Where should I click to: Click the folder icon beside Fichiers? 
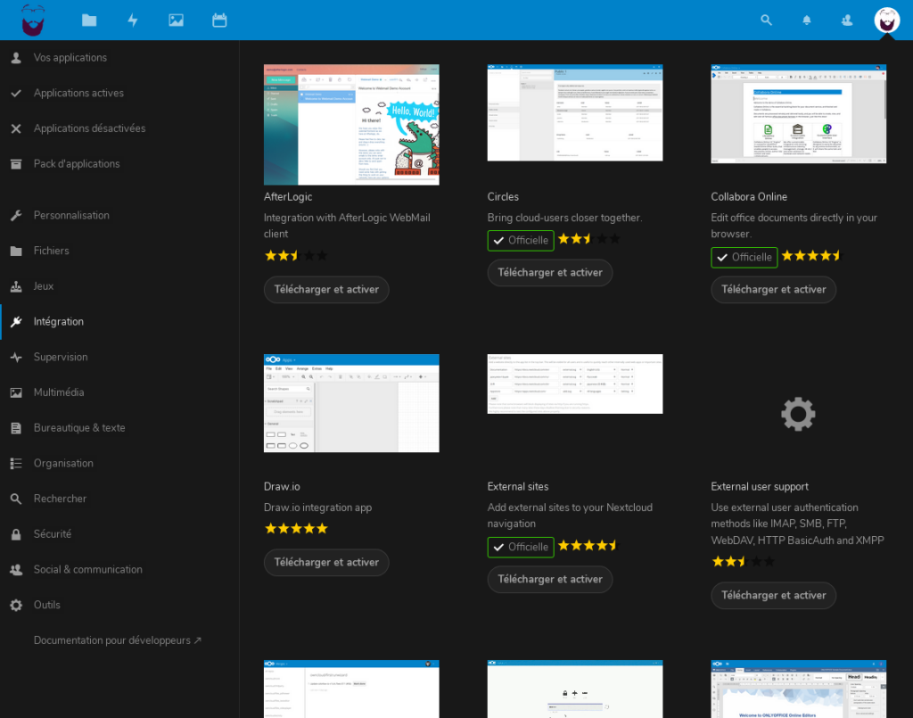(x=16, y=251)
